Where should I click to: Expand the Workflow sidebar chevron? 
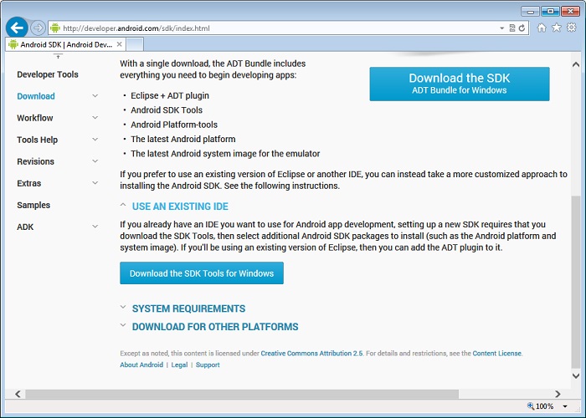[x=95, y=118]
